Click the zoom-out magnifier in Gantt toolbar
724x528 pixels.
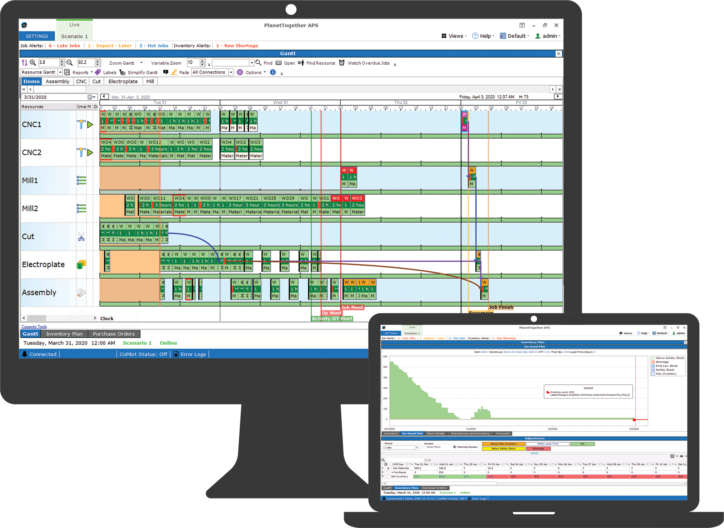click(x=70, y=63)
